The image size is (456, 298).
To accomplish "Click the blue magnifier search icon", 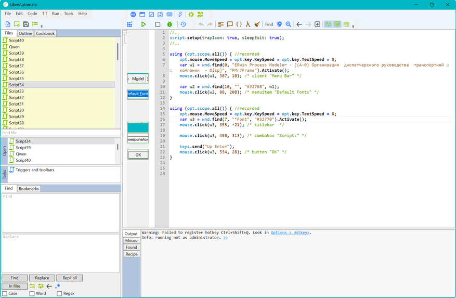I will click(x=288, y=24).
